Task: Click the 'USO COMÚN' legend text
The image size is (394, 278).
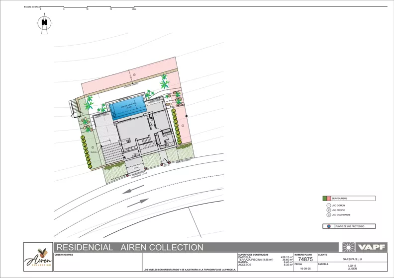Action: (338, 206)
